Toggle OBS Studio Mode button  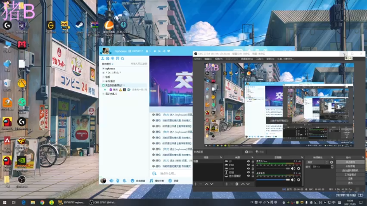click(x=350, y=175)
